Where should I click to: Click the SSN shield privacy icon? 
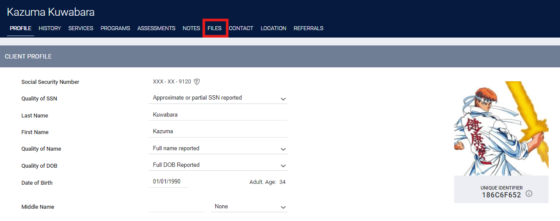click(197, 82)
